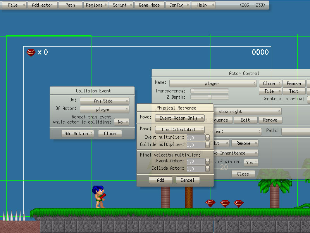Open the collision side 'Any Side' dropdown
The height and width of the screenshot is (233, 310).
point(105,101)
